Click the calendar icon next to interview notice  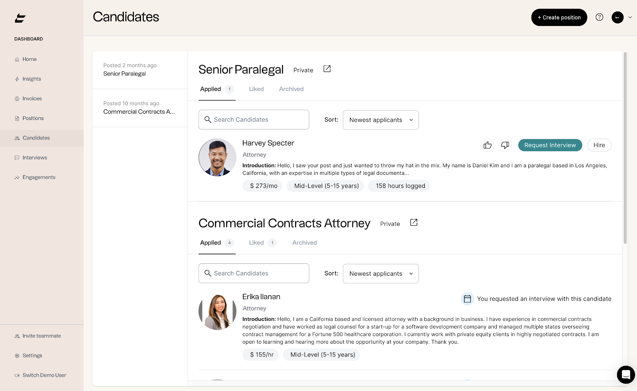coord(467,298)
